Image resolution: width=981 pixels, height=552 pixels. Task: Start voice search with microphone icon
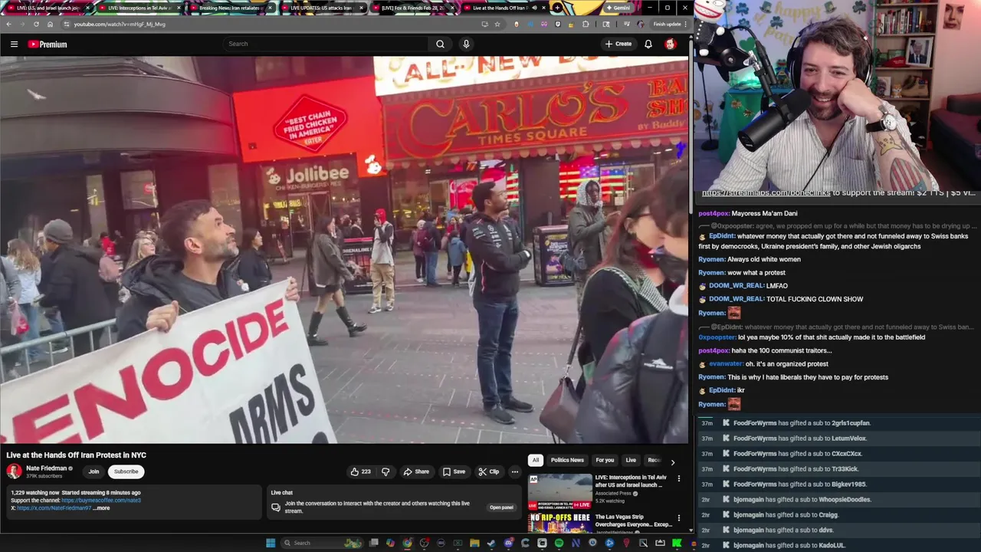tap(466, 44)
